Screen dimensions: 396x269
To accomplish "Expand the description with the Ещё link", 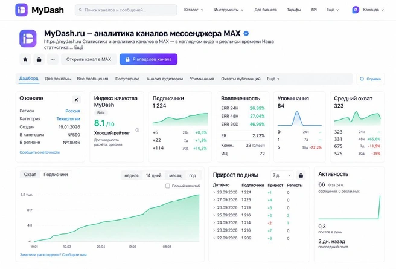I will pos(78,47).
